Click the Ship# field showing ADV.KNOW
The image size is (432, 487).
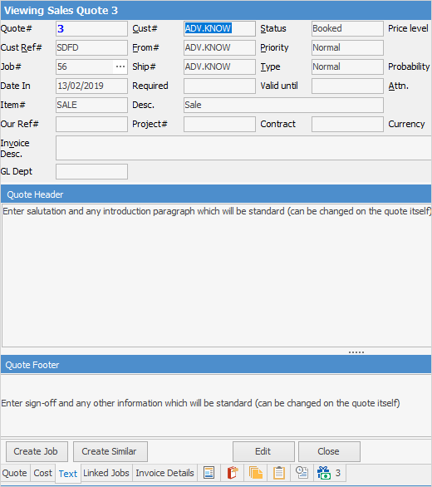219,66
